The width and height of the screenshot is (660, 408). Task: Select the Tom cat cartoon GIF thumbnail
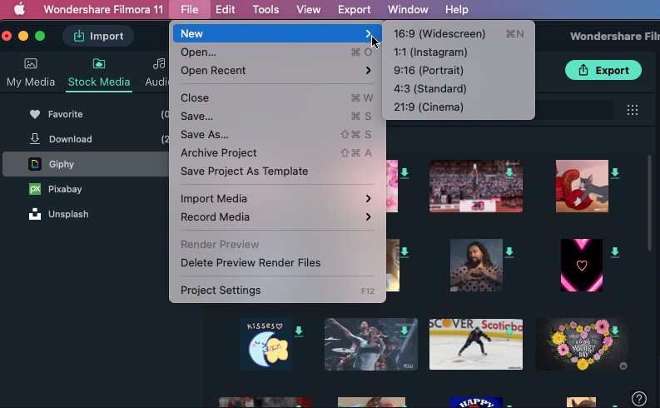pos(582,187)
